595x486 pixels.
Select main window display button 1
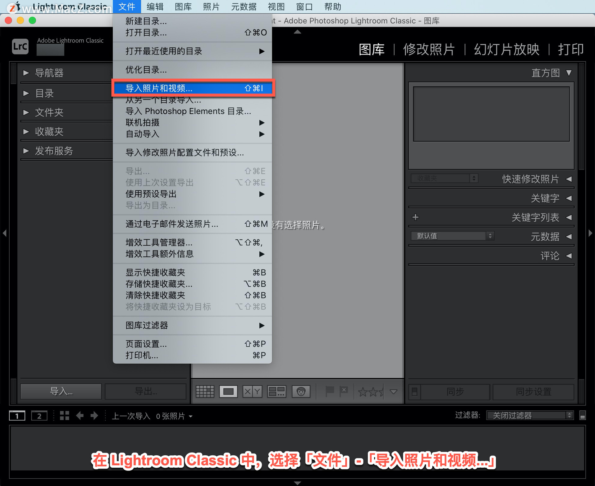17,416
